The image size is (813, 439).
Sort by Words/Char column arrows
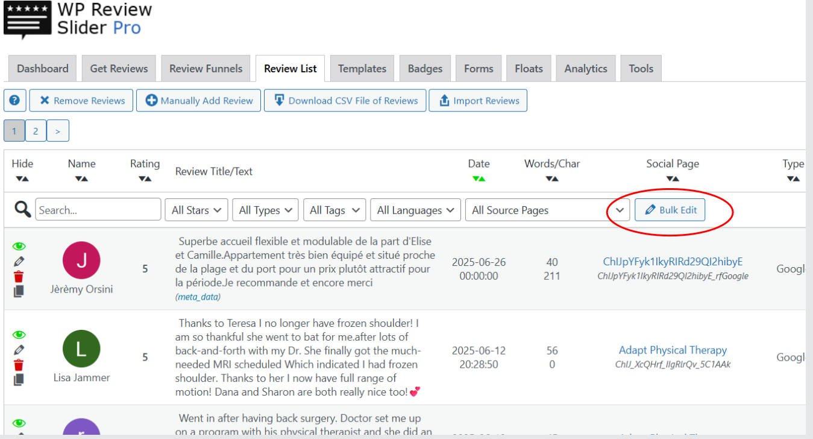(552, 178)
